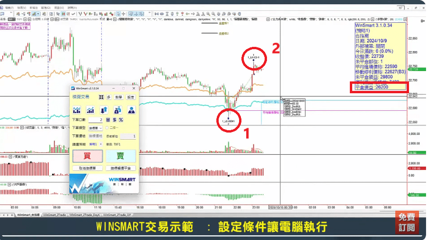Open the (O) menu in menu bar
Image resolution: width=427 pixels, height=240 pixels.
[x=46, y=8]
